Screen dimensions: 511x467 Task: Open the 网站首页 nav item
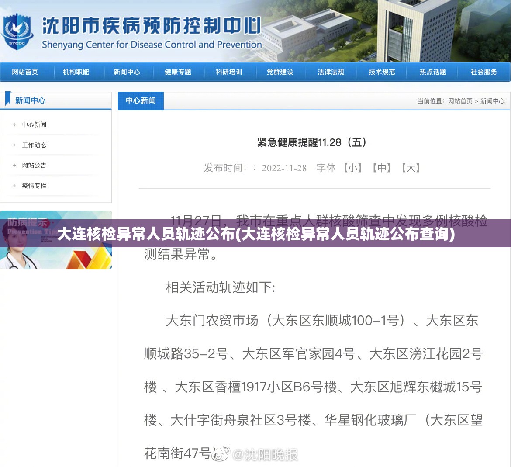tap(25, 72)
